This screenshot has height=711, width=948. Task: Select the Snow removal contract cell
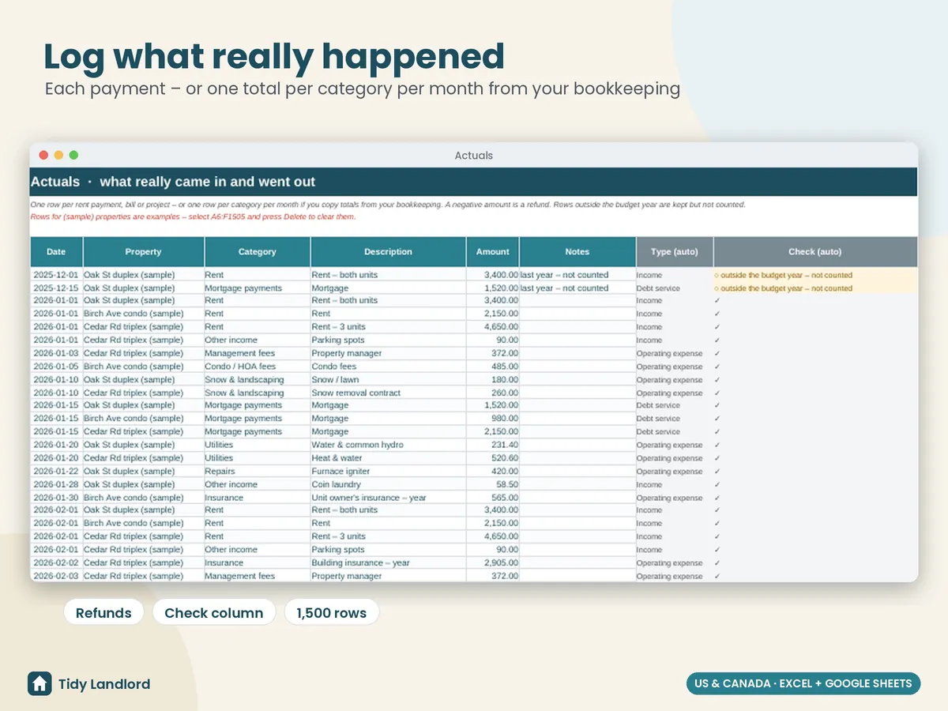click(388, 393)
